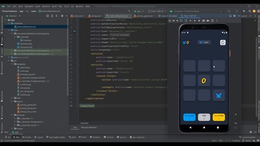Open the Build menu
Screen dimensions: 260x146
[54, 6]
